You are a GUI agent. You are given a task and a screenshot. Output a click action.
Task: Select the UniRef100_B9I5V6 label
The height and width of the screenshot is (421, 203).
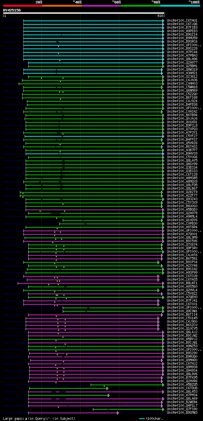tap(182, 241)
